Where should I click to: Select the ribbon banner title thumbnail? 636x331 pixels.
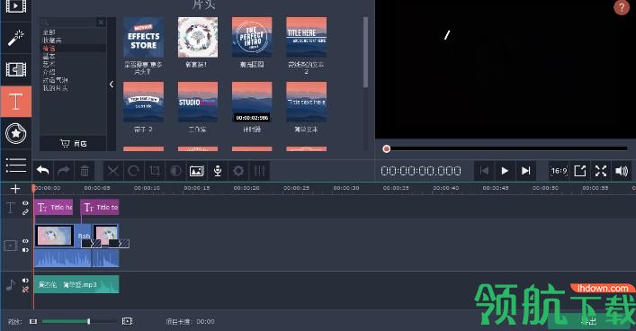coord(144,102)
